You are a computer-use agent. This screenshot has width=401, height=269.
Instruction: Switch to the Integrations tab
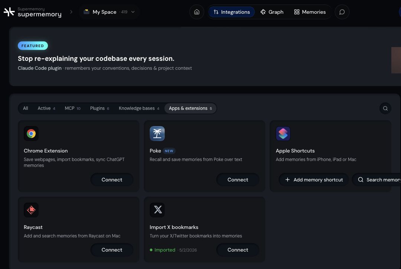231,12
